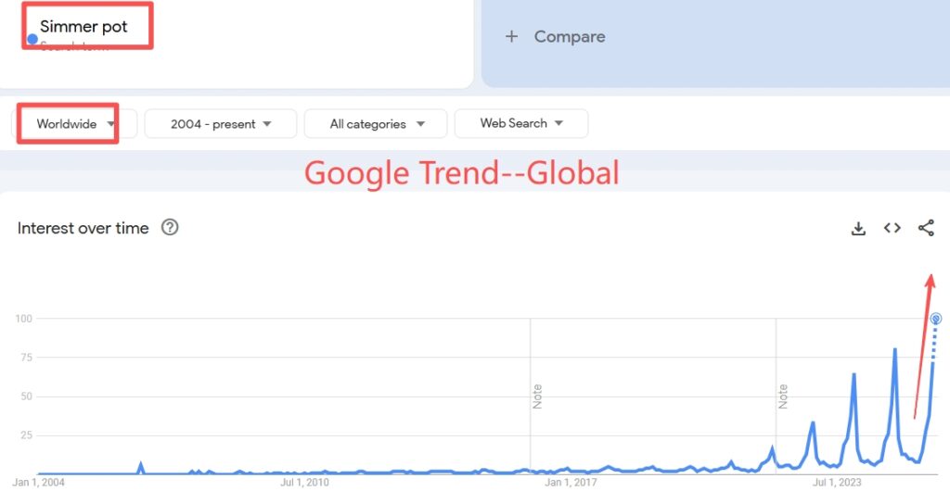Click the help question mark icon
Screen dimensions: 950x491
pyautogui.click(x=170, y=227)
